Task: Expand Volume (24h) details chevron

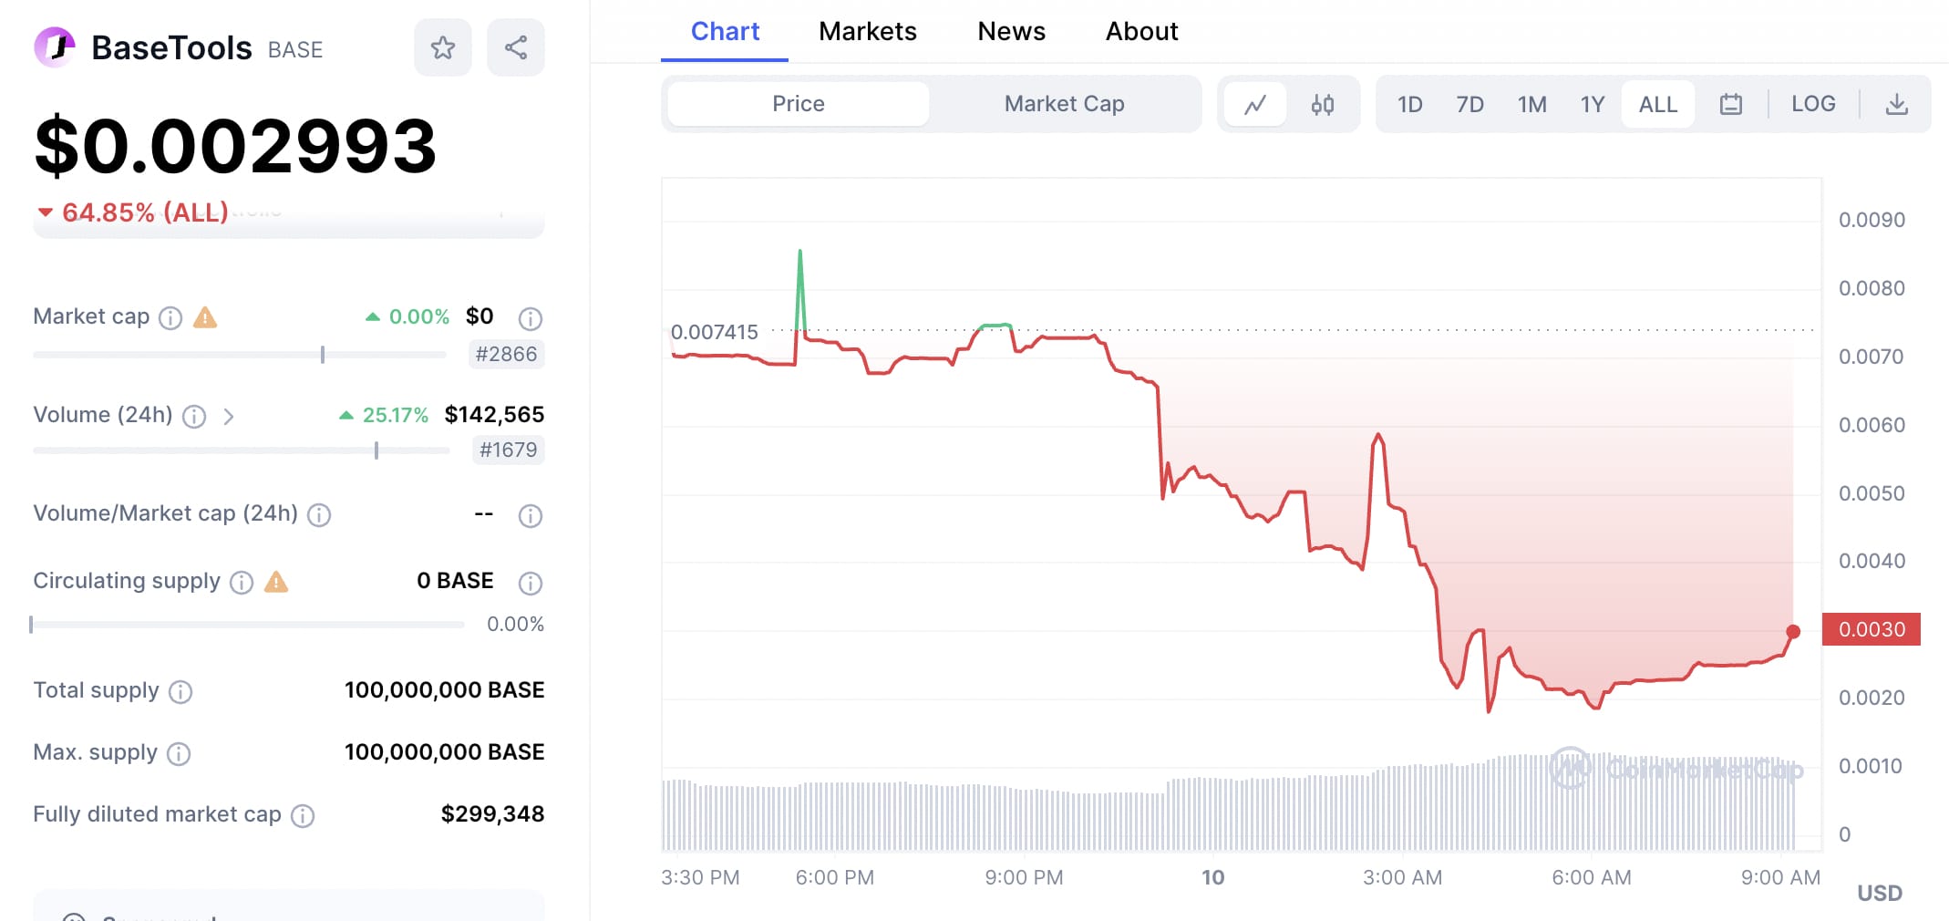Action: coord(229,417)
